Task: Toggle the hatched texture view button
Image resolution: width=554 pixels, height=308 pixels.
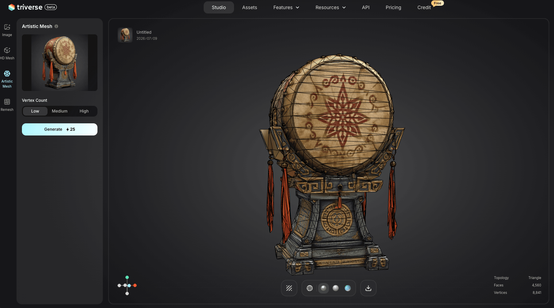Action: 289,288
